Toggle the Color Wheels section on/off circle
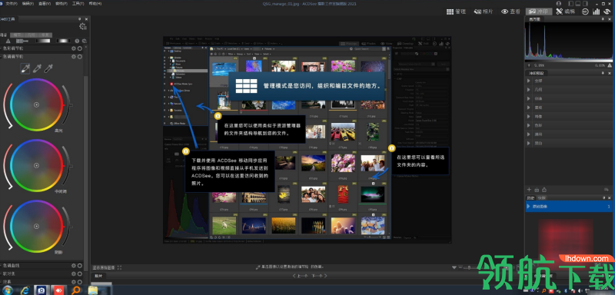The width and height of the screenshot is (615, 295). tap(80, 48)
